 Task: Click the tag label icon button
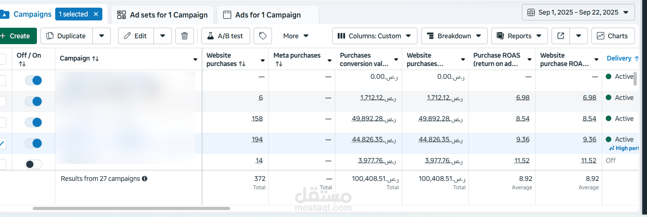click(263, 36)
